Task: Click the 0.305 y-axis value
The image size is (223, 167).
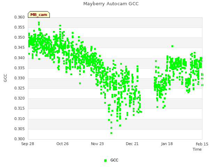Action: [20, 129]
